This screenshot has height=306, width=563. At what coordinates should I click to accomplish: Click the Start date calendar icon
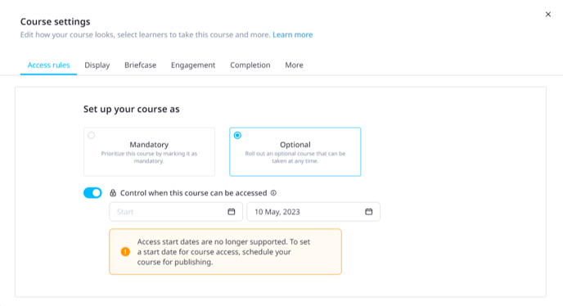232,212
